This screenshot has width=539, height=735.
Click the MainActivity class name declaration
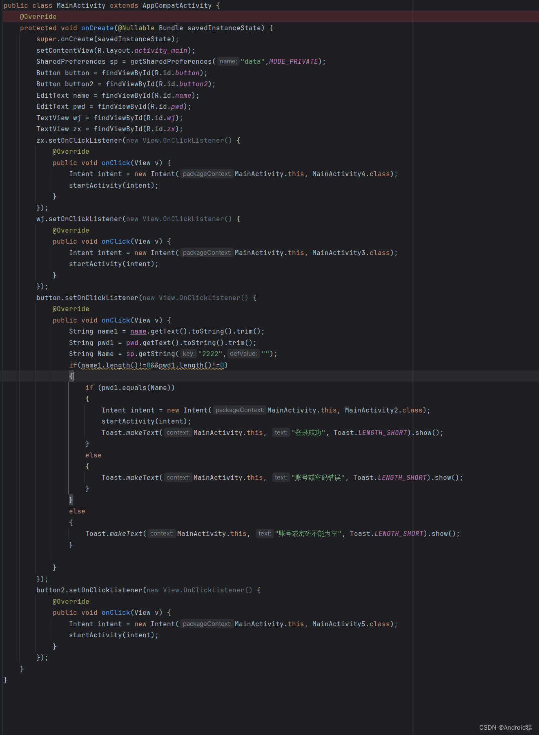[81, 6]
